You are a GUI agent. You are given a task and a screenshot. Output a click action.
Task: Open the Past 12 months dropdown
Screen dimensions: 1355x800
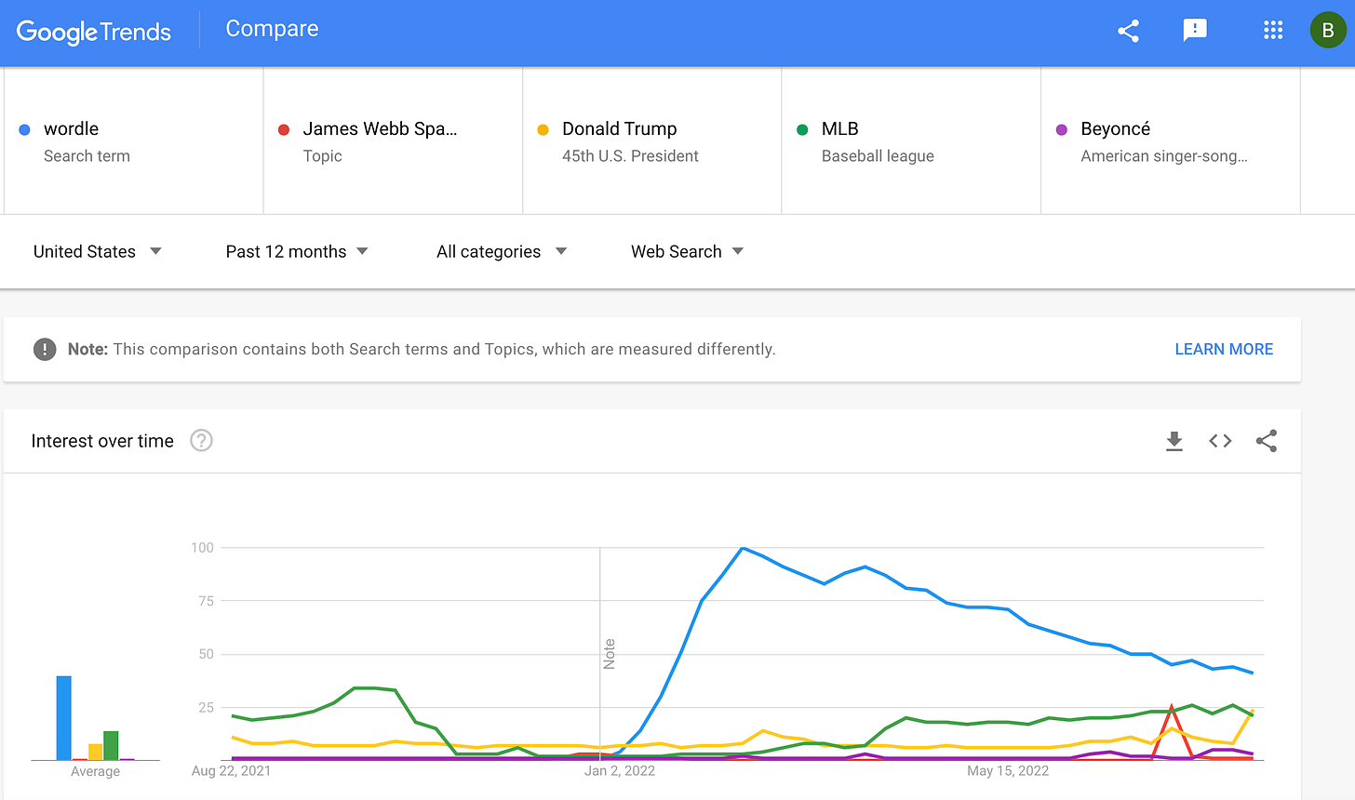point(297,251)
